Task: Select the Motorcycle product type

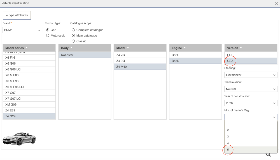Action: click(x=48, y=36)
